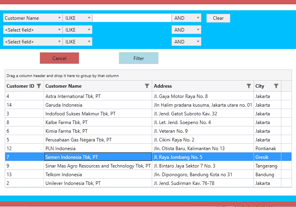Open the Customer Name field dropdown
This screenshot has height=207, width=296.
[x=33, y=18]
